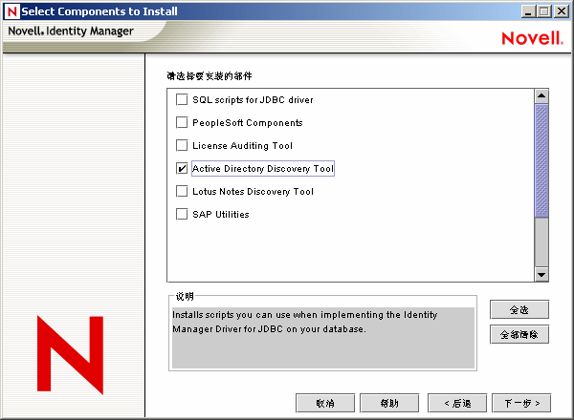Click the 'PeopleSoft Components' label text

coord(248,123)
